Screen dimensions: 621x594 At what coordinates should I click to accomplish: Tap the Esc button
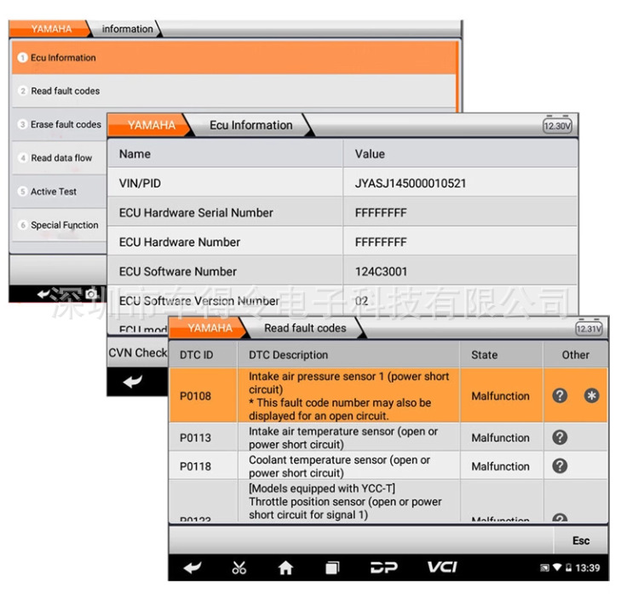(x=581, y=540)
